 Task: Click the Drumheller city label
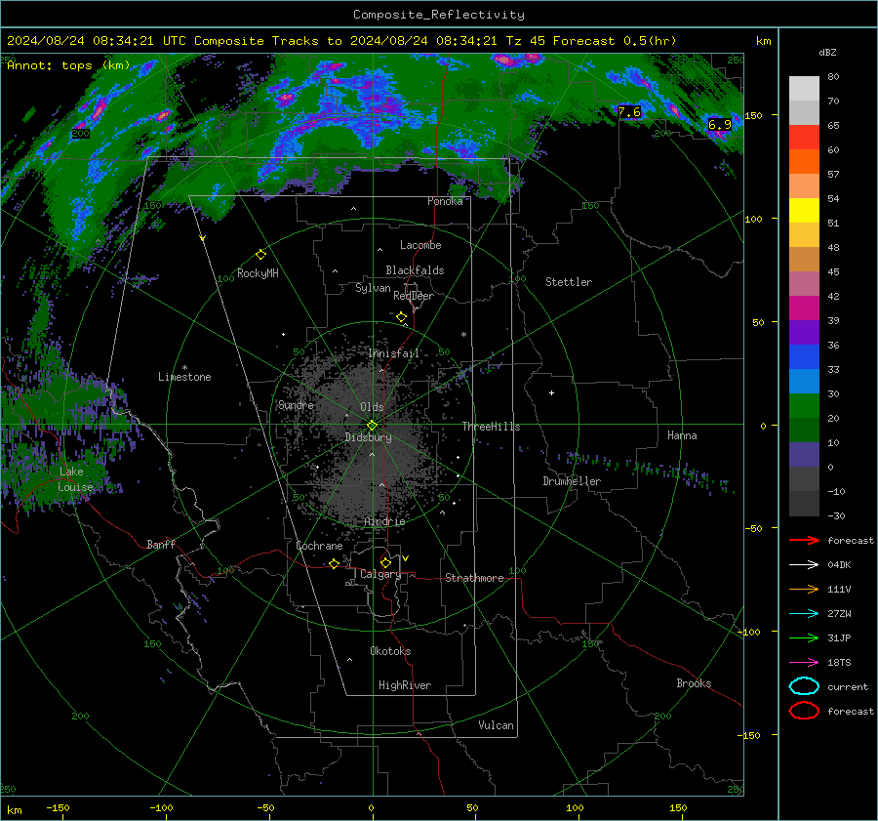[572, 481]
